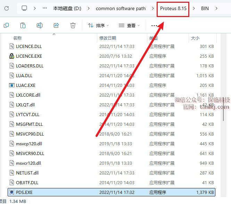Open common software path breadcrumb

click(x=121, y=8)
